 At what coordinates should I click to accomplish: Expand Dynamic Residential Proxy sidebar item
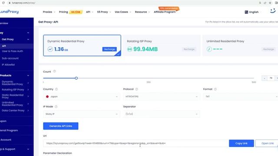(x=28, y=83)
